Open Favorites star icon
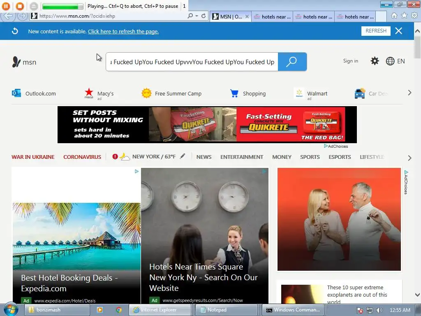The width and height of the screenshot is (421, 316). point(404,16)
